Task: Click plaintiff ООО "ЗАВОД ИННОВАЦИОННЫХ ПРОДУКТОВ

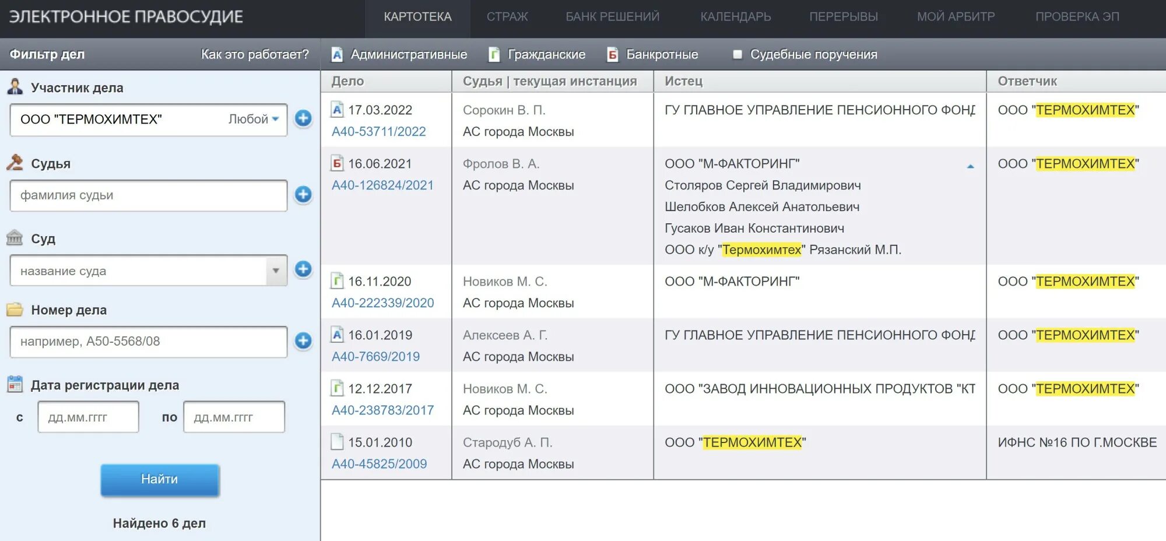Action: pos(820,389)
